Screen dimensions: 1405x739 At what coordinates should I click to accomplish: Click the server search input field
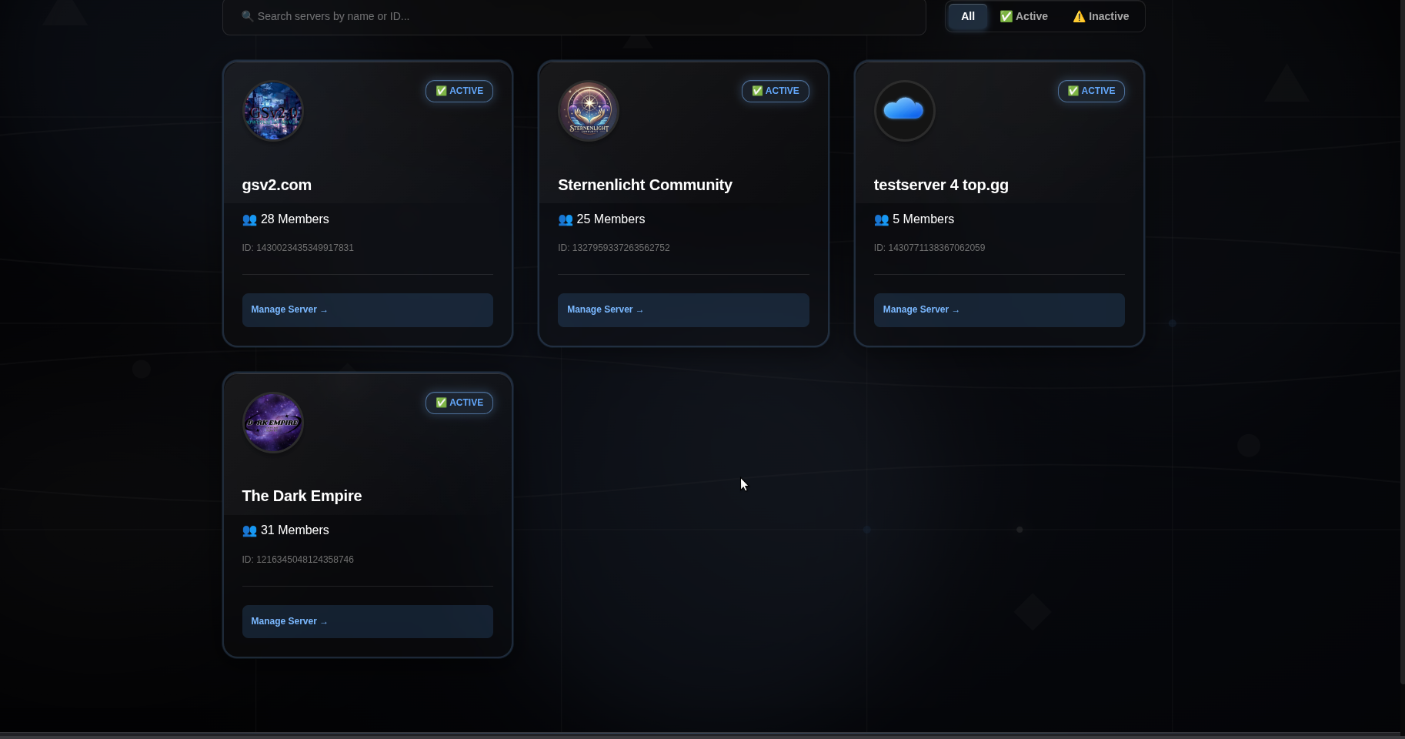click(572, 16)
